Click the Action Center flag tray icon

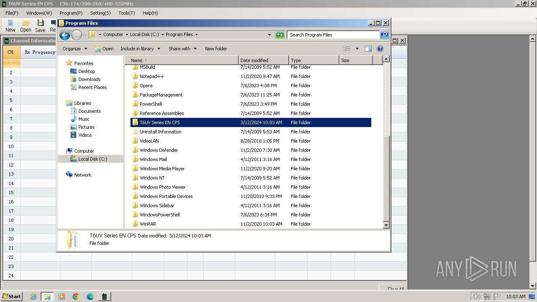coord(497,297)
